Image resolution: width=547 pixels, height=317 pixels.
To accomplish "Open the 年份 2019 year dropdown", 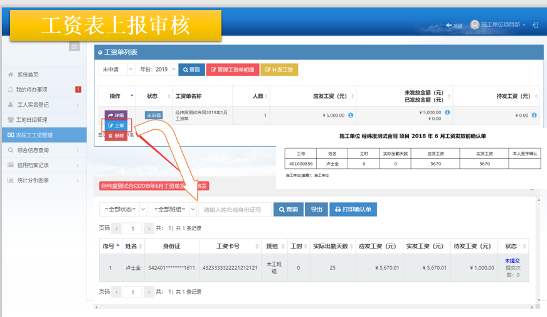I will 157,70.
